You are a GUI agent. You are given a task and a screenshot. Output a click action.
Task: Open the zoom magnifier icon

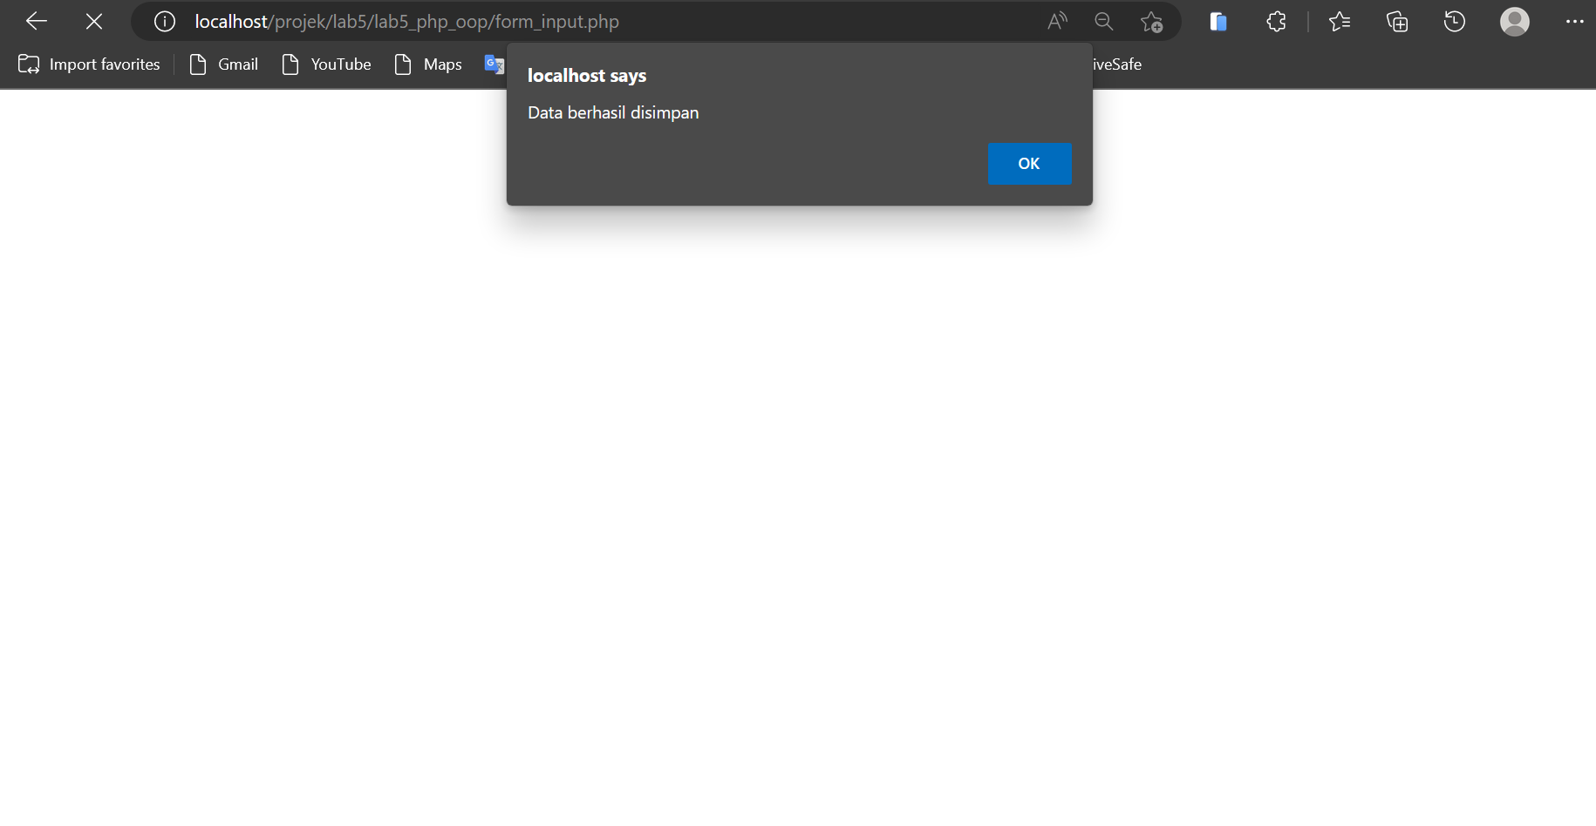pos(1103,21)
